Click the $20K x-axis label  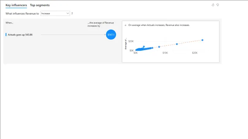pyautogui.click(x=195, y=53)
